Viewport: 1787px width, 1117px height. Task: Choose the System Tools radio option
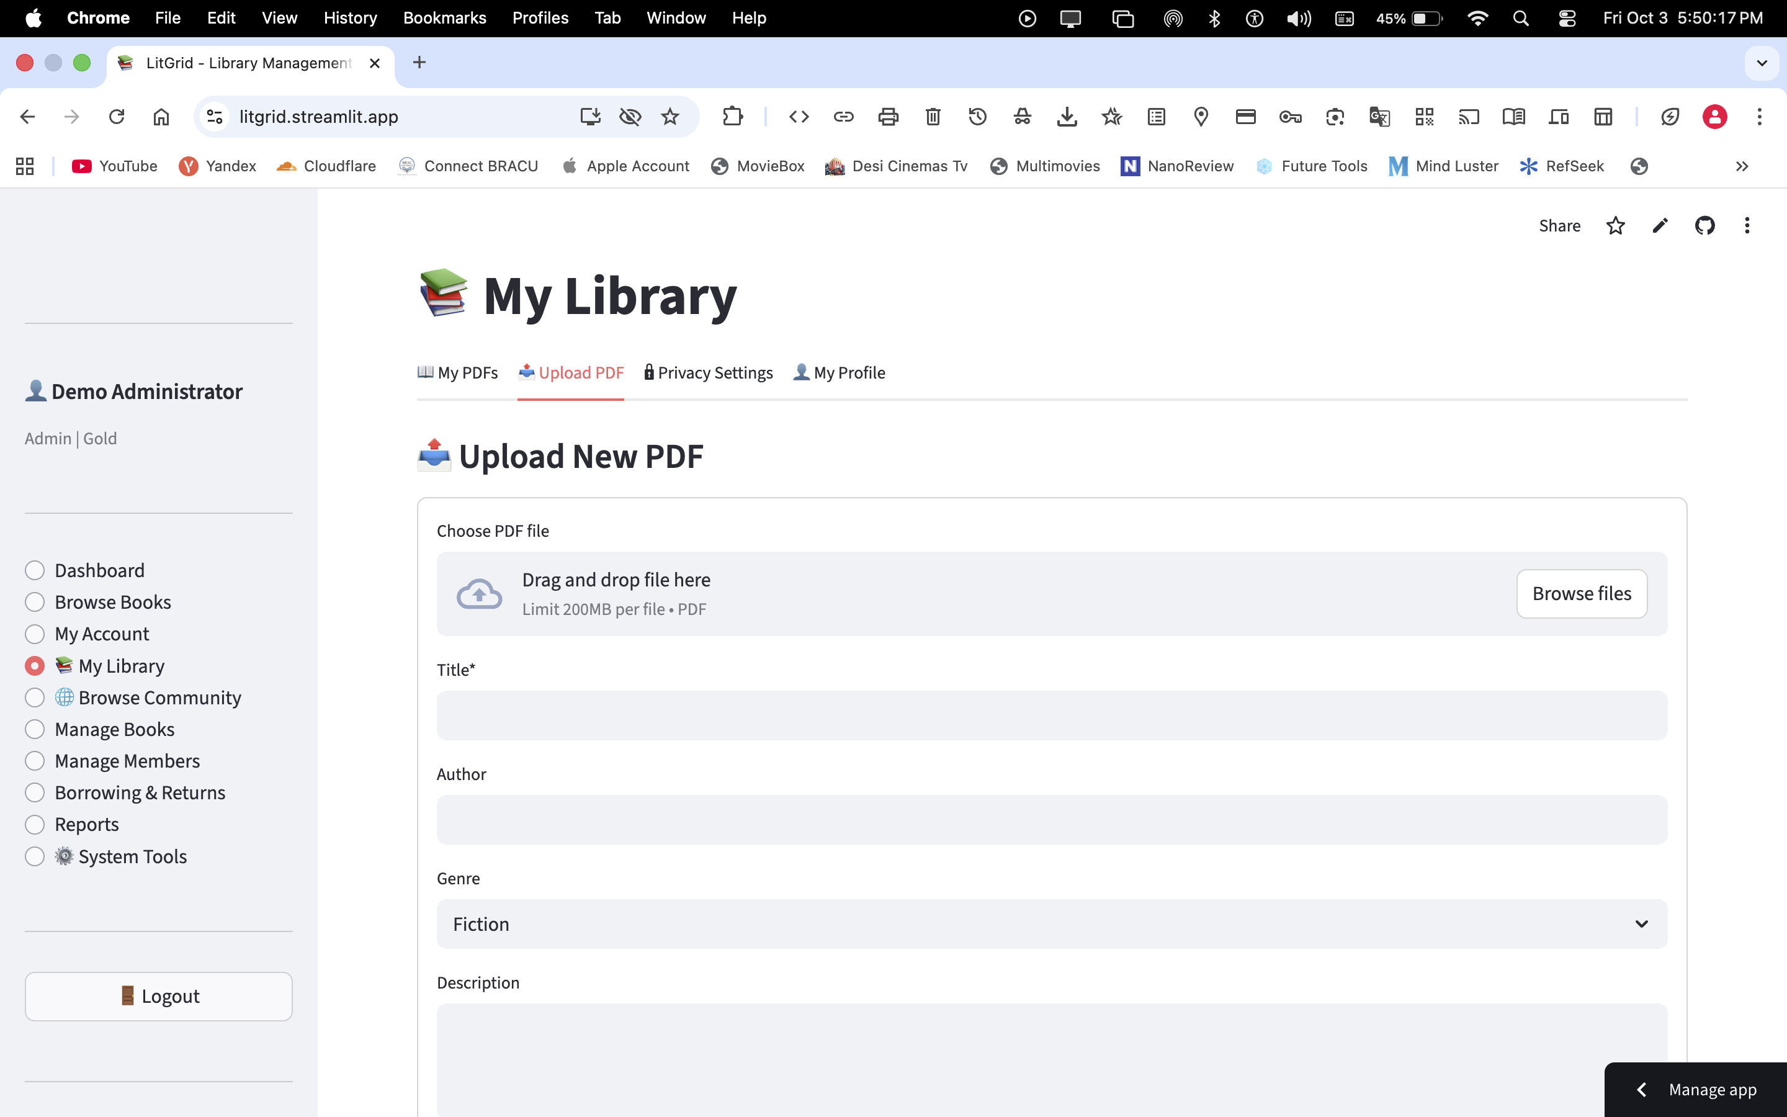[35, 856]
